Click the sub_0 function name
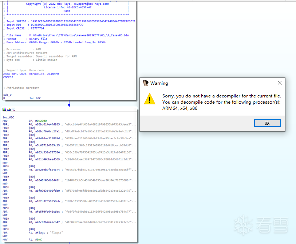Viewport: 296px width, 244px height. (7, 95)
